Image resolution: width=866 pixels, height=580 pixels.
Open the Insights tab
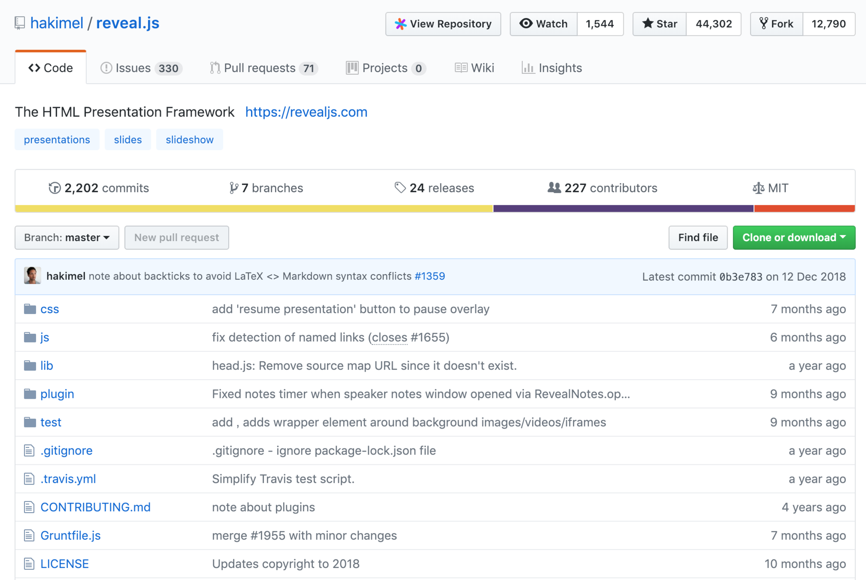(552, 68)
